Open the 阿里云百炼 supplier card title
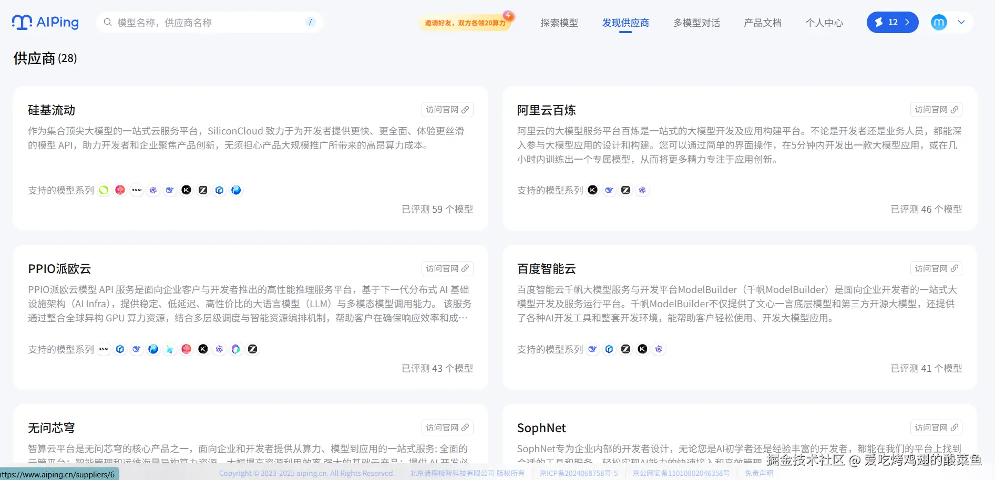 [546, 110]
